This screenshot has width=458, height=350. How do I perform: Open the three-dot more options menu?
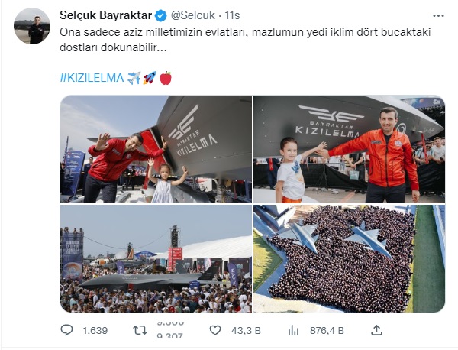(x=438, y=16)
